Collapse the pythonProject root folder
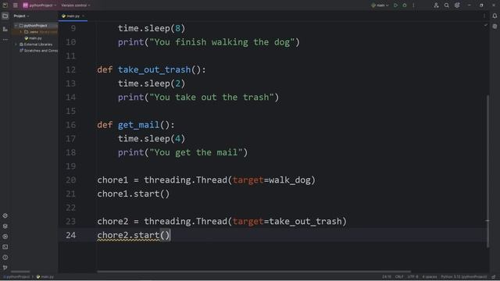This screenshot has height=281, width=500. click(x=16, y=26)
